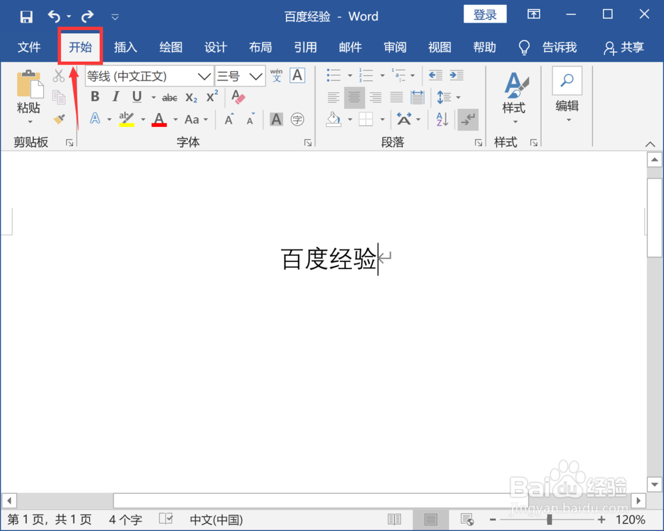Screen dimensions: 664x531
Task: Switch to the 引用 tab
Action: pyautogui.click(x=305, y=47)
